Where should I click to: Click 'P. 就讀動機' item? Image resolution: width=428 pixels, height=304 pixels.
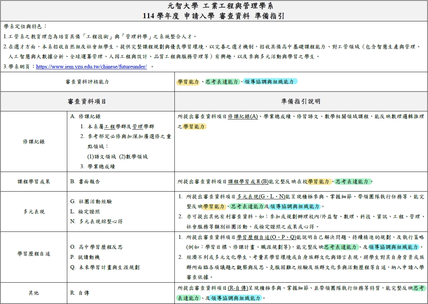coord(85,257)
